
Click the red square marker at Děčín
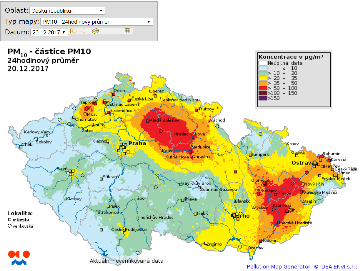[114, 94]
